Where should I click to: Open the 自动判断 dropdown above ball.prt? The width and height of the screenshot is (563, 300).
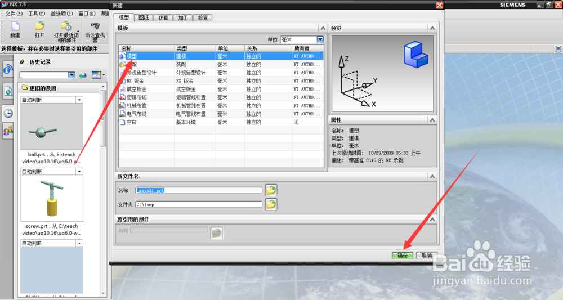(79, 100)
